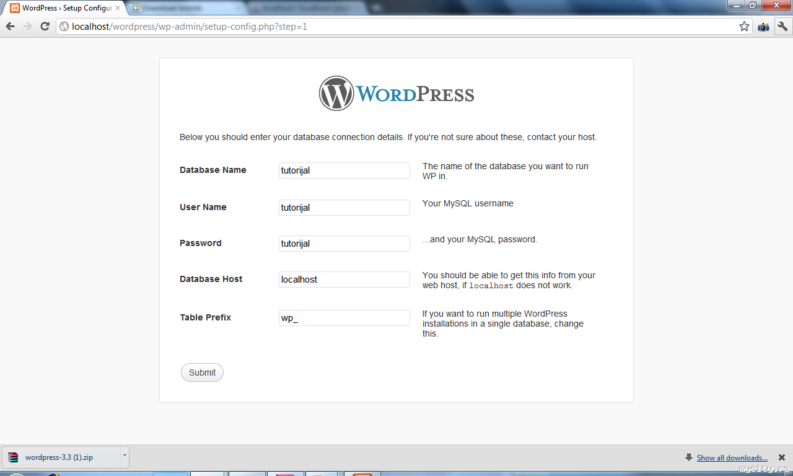Click the camera extension icon

763,27
